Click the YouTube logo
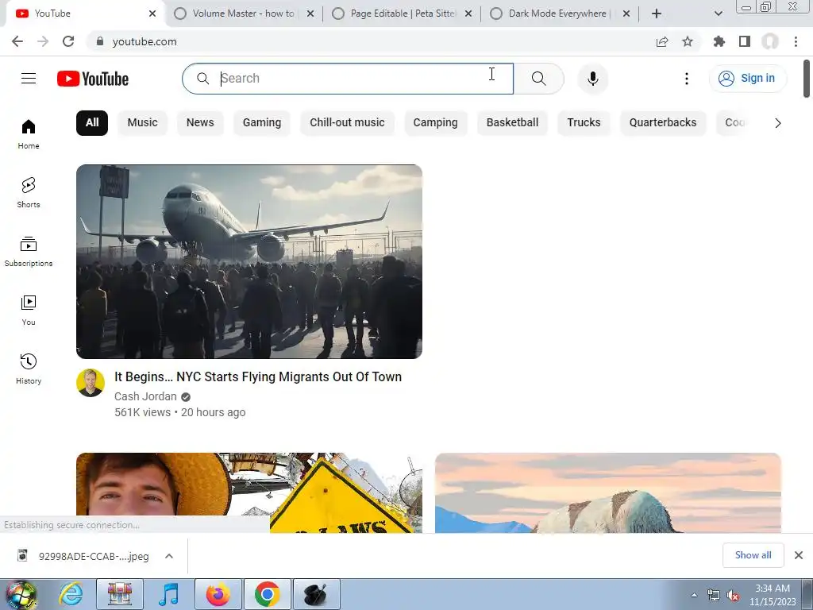Screen dimensions: 813x610 (93, 79)
